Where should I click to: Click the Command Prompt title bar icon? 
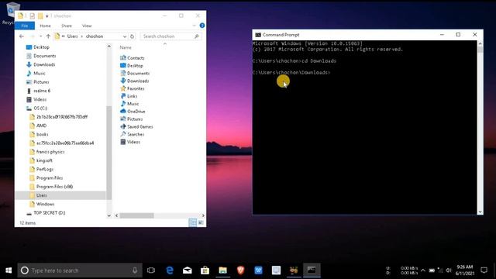pos(258,35)
